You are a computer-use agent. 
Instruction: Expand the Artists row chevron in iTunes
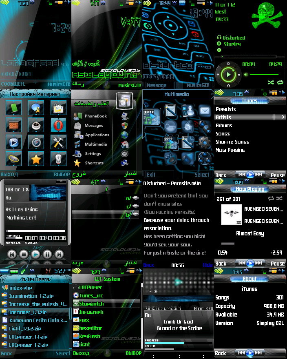283,117
